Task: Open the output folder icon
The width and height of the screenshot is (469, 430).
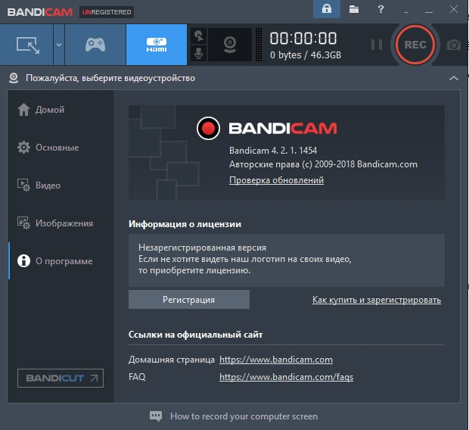Action: [x=354, y=9]
